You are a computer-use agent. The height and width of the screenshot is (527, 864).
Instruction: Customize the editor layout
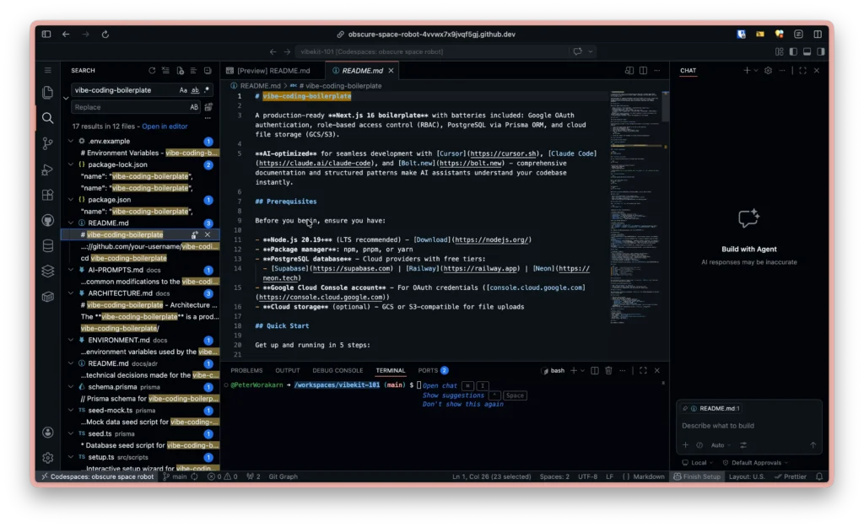click(779, 51)
